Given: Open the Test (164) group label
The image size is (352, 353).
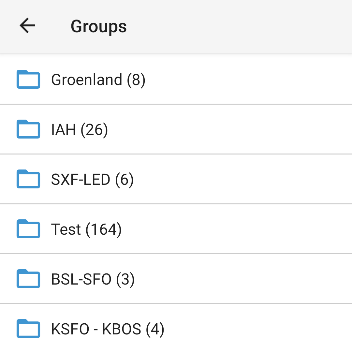Looking at the screenshot, I should (86, 229).
